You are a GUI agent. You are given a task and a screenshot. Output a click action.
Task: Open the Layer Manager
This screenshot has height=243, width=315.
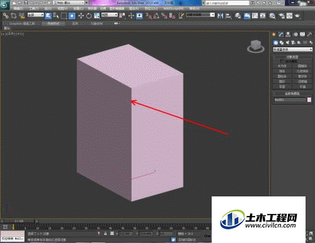coord(238,16)
